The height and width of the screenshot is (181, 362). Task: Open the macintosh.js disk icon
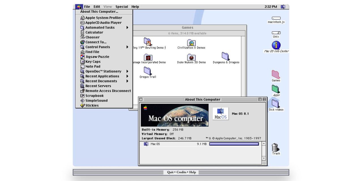click(276, 18)
